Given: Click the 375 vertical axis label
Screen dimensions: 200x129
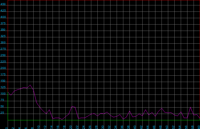Looking at the screenshot, I should pyautogui.click(x=3, y=23).
